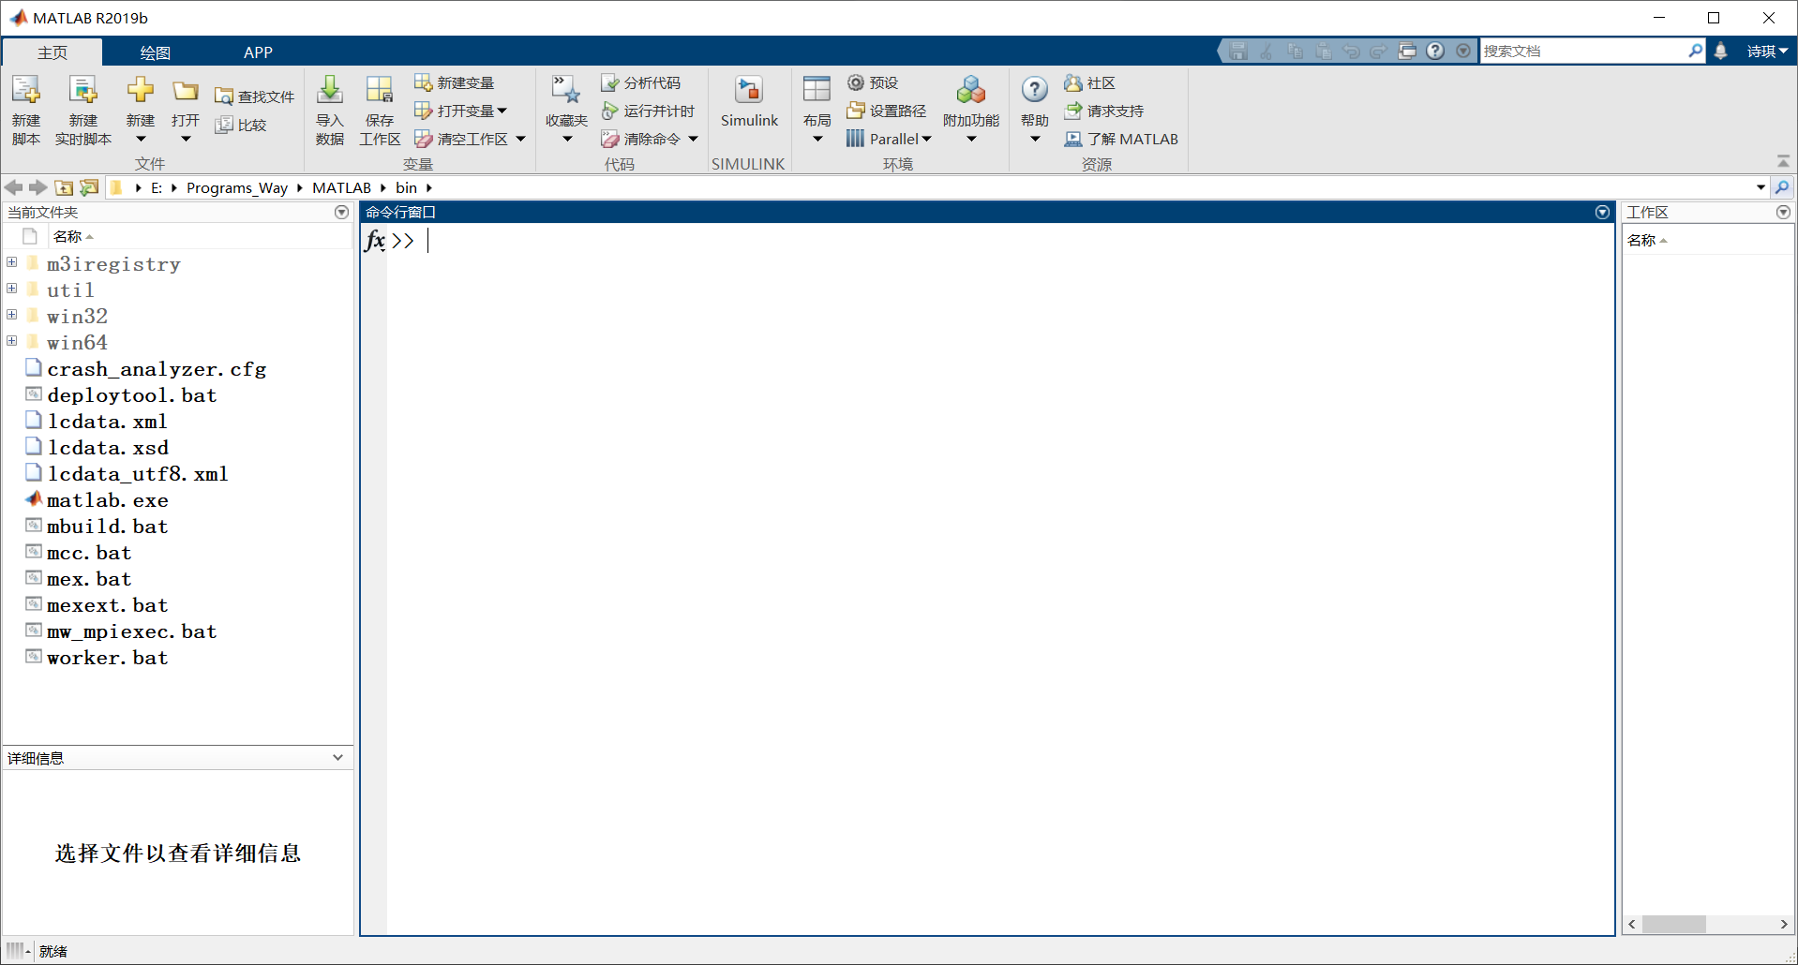Click 了解 MATLAB
The image size is (1798, 965).
point(1121,139)
